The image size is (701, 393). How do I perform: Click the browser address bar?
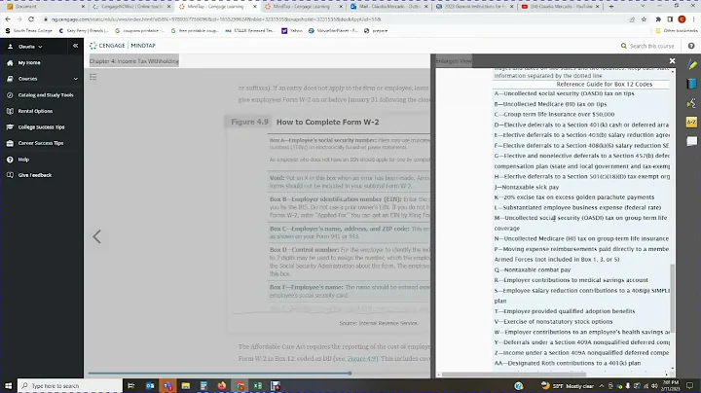coord(331,19)
